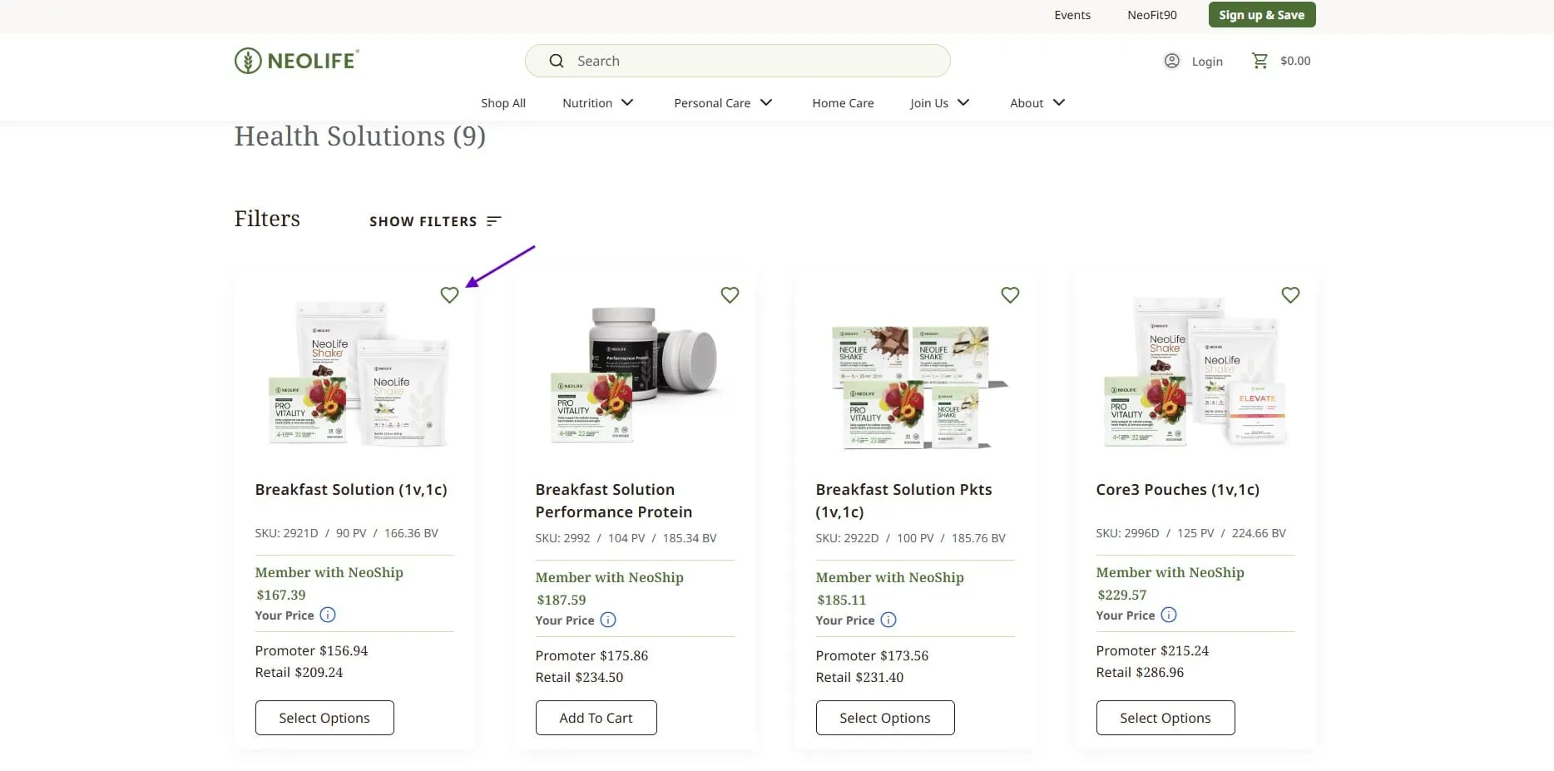
Task: Click the Sign up & Save button
Action: (x=1262, y=15)
